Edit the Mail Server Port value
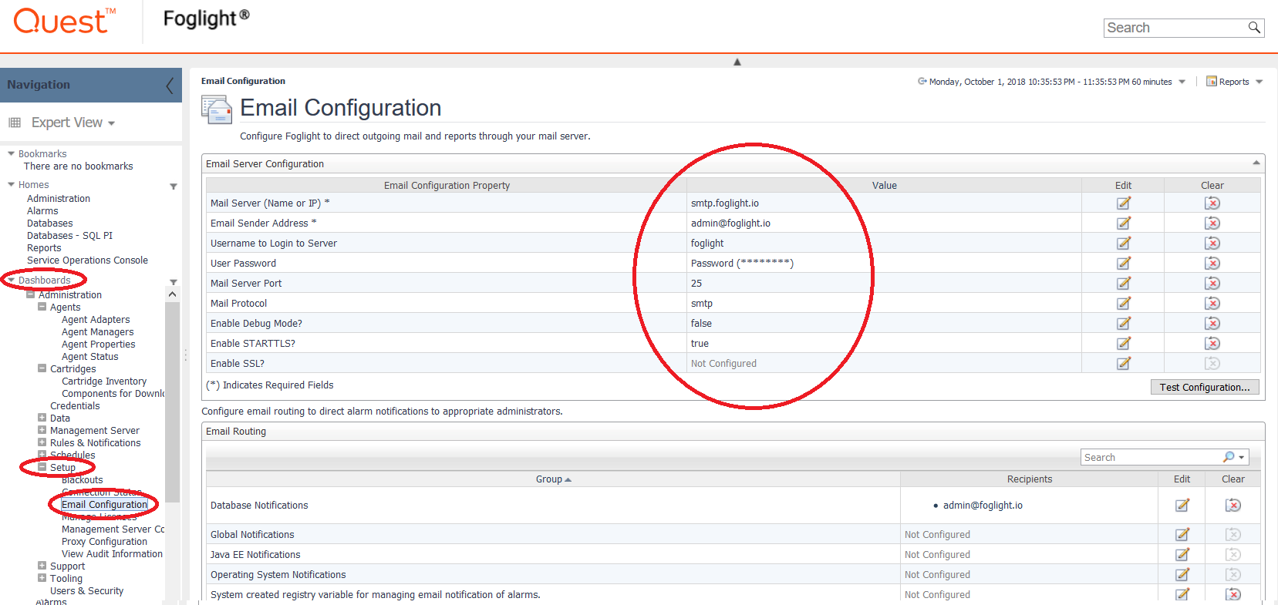1278x605 pixels. click(x=1124, y=283)
